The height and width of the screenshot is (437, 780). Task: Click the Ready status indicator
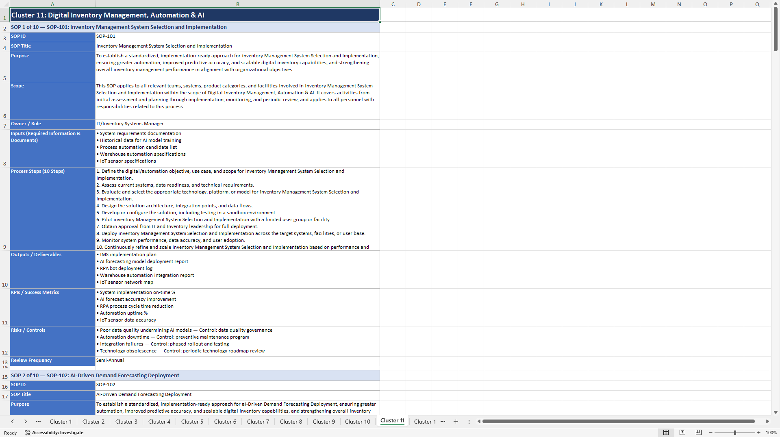(x=11, y=433)
